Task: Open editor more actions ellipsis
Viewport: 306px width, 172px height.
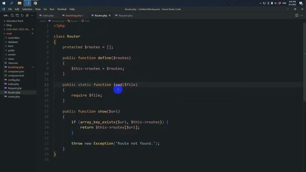Action: [x=302, y=15]
